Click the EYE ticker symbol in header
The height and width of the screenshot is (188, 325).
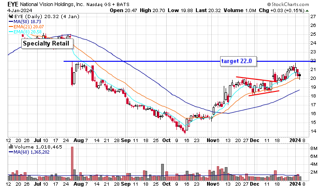click(x=13, y=4)
